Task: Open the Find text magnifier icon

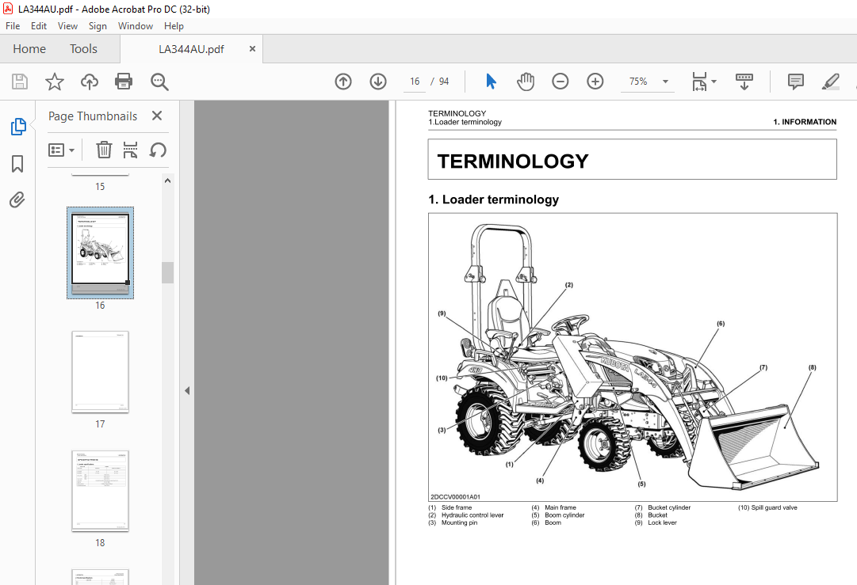Action: (159, 82)
